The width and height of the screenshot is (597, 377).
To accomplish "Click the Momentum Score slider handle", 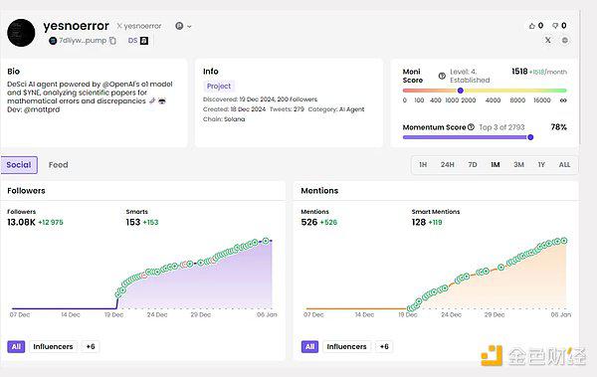I will pyautogui.click(x=530, y=137).
